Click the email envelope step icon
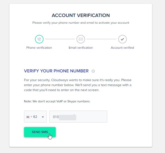This screenshot has width=165, height=153. click(x=81, y=39)
